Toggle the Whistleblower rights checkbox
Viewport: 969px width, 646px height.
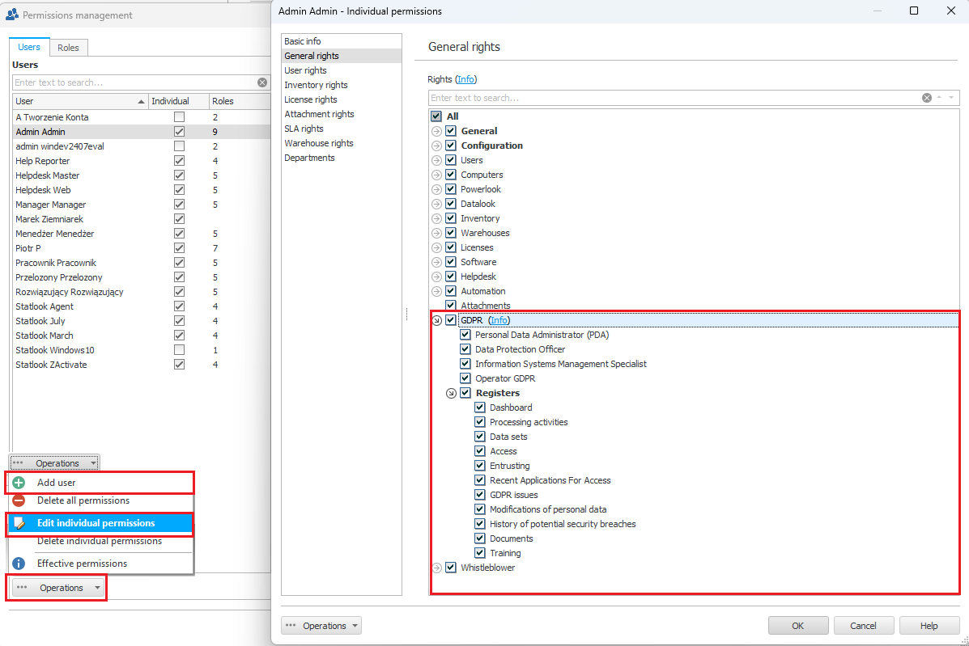click(451, 568)
